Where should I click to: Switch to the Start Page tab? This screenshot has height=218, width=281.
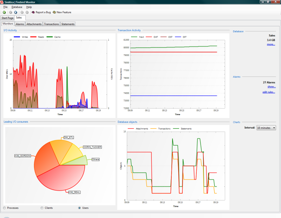7,18
